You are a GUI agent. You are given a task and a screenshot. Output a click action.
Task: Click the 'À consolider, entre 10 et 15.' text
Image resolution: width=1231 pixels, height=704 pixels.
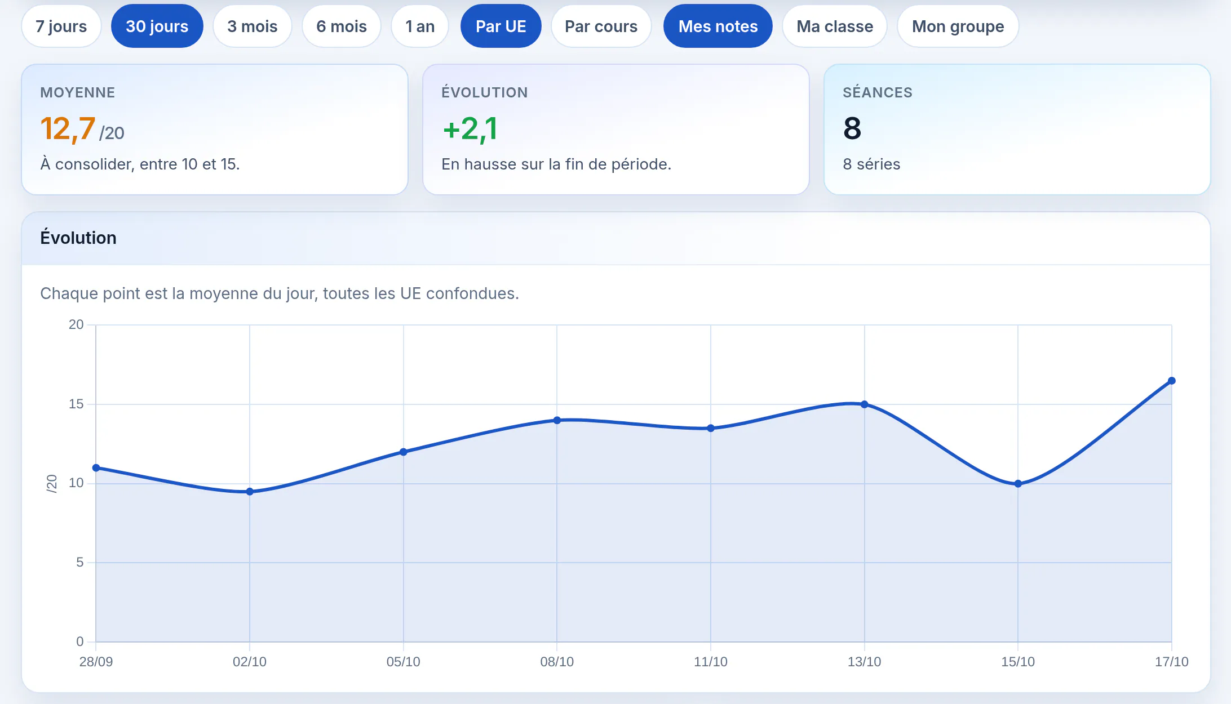[x=140, y=164]
